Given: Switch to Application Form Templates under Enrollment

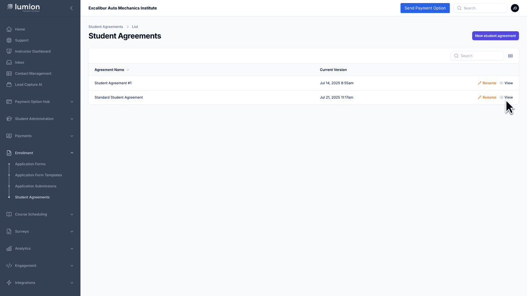Looking at the screenshot, I should pos(39,175).
